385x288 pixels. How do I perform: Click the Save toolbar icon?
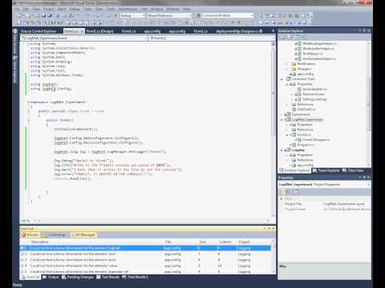click(x=43, y=16)
